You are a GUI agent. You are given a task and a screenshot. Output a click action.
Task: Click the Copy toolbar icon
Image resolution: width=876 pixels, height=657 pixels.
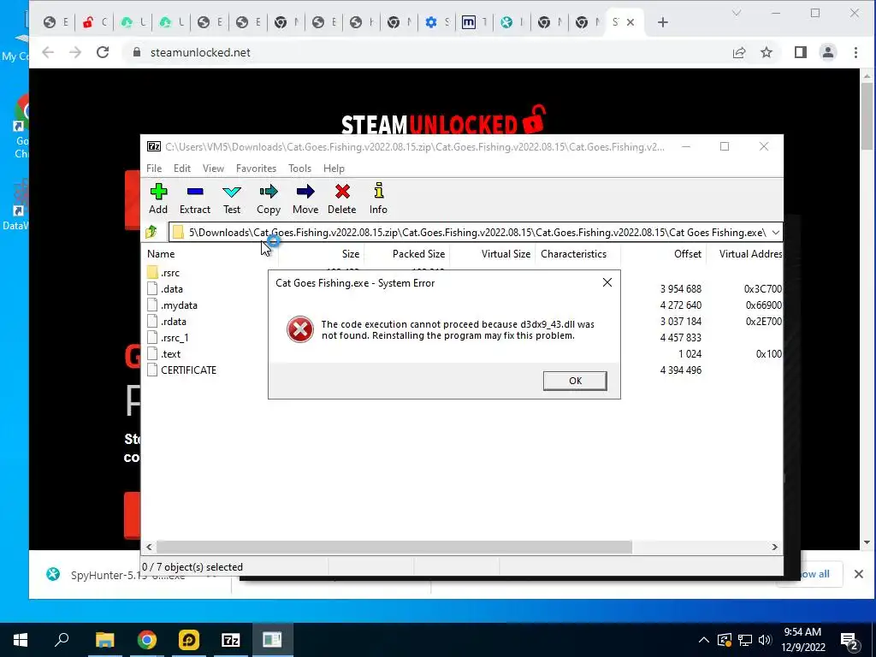pos(268,198)
